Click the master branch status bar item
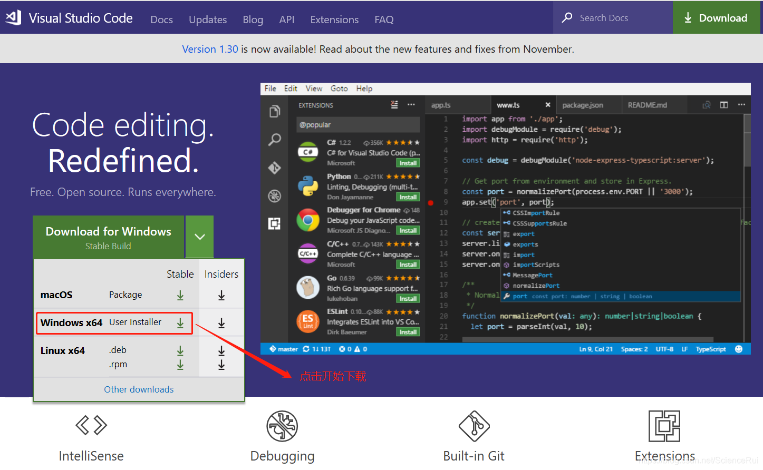The width and height of the screenshot is (763, 470). pos(284,349)
